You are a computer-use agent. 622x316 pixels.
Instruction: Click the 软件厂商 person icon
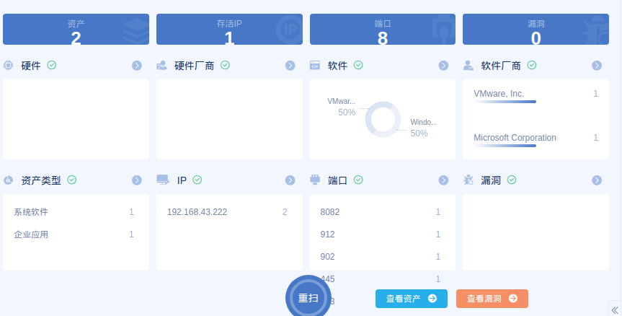(x=468, y=65)
